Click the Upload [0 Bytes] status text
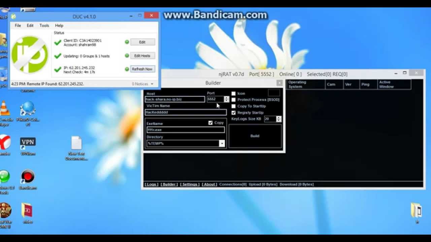Screen dimensions: 431x242 point(263,185)
